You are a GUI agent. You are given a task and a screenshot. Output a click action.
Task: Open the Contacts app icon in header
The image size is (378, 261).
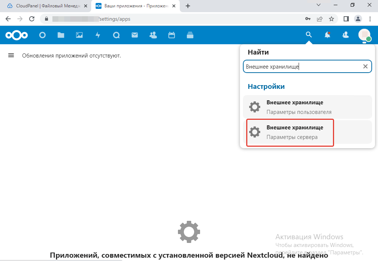(x=153, y=35)
